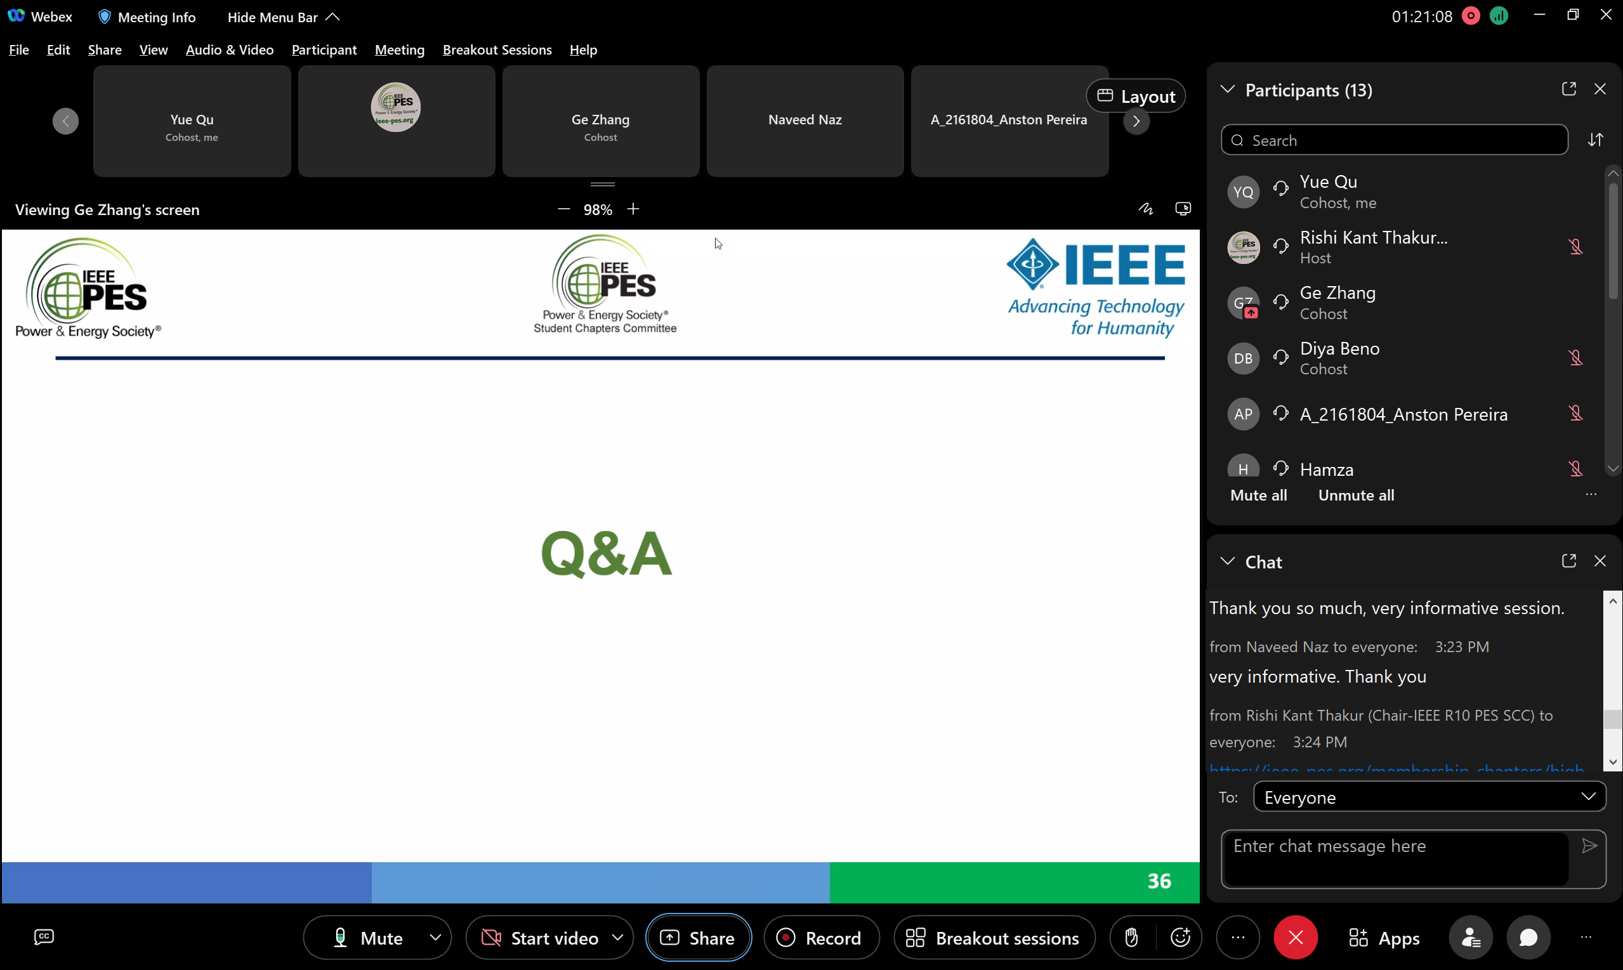Image resolution: width=1623 pixels, height=970 pixels.
Task: Open the To: Everyone recipient dropdown
Action: click(1429, 797)
